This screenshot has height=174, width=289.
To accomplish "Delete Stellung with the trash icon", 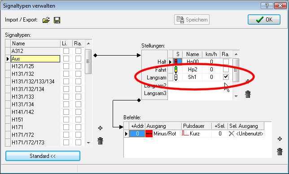I will click(x=248, y=94).
